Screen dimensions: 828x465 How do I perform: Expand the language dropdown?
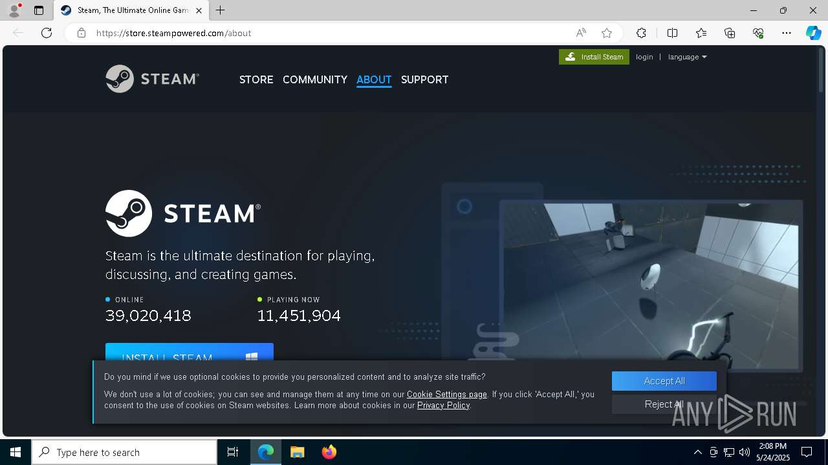coord(687,57)
